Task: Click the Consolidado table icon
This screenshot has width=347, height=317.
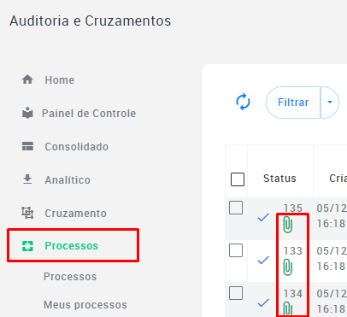Action: coord(27,146)
